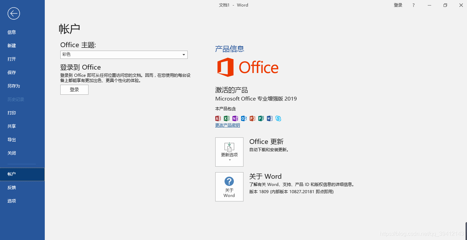Viewport: 467px width, 240px height.
Task: Select 导出 from the left menu
Action: tap(11, 139)
